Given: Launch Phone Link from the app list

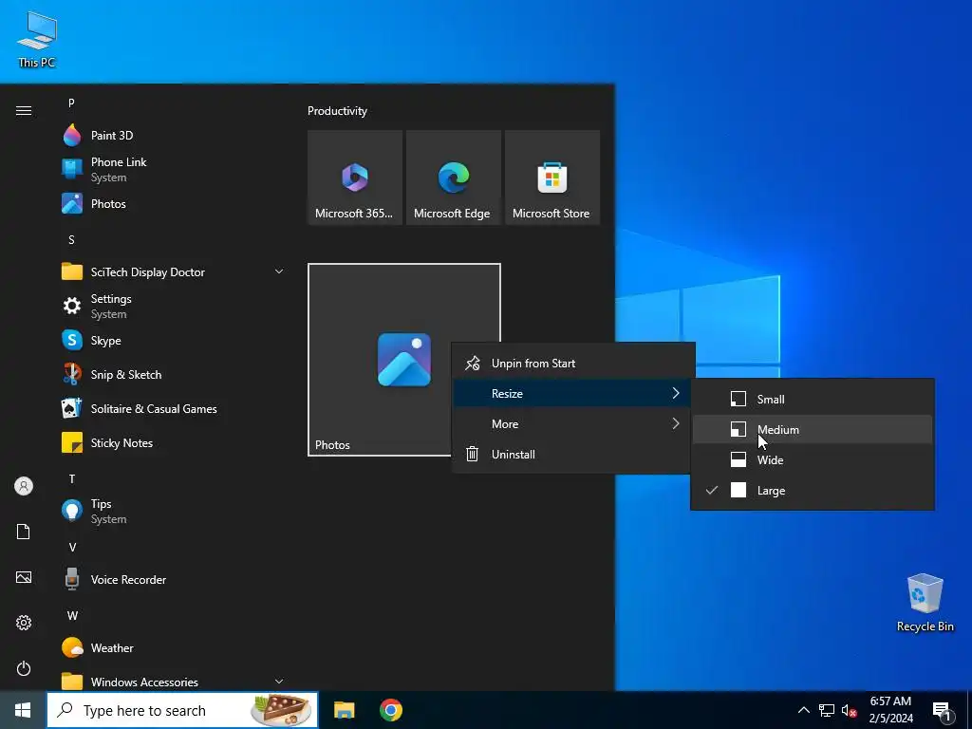Looking at the screenshot, I should [x=174, y=169].
